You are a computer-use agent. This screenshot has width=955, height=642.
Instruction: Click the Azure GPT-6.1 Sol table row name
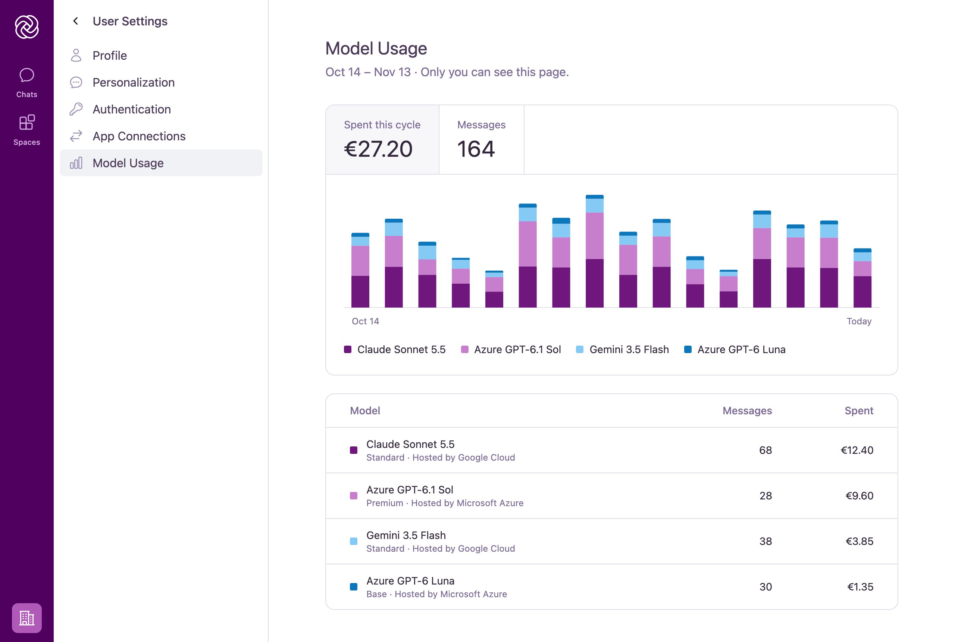410,490
